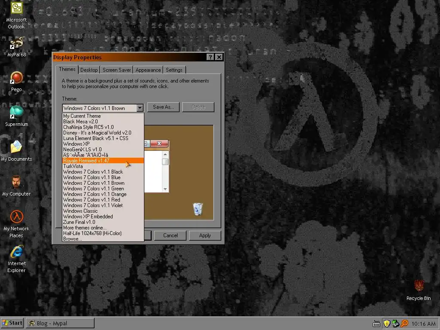Viewport: 440px width, 330px height.
Task: Choose the Windows Classic theme
Action: pos(103,211)
